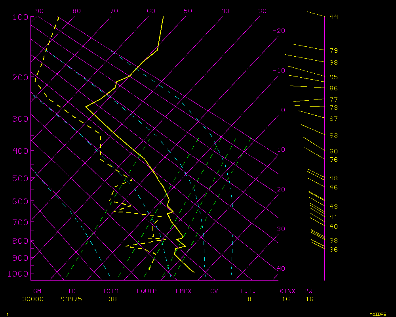Click the wind speed value 98
The image size is (396, 317).
pyautogui.click(x=333, y=63)
